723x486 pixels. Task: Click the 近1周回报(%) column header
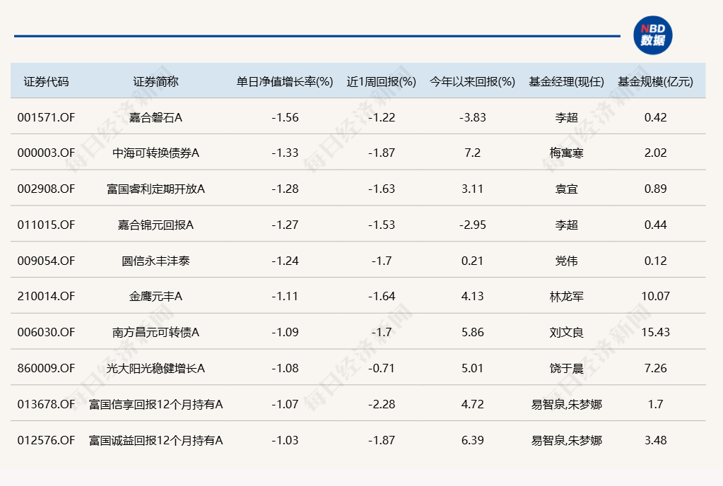(x=382, y=81)
